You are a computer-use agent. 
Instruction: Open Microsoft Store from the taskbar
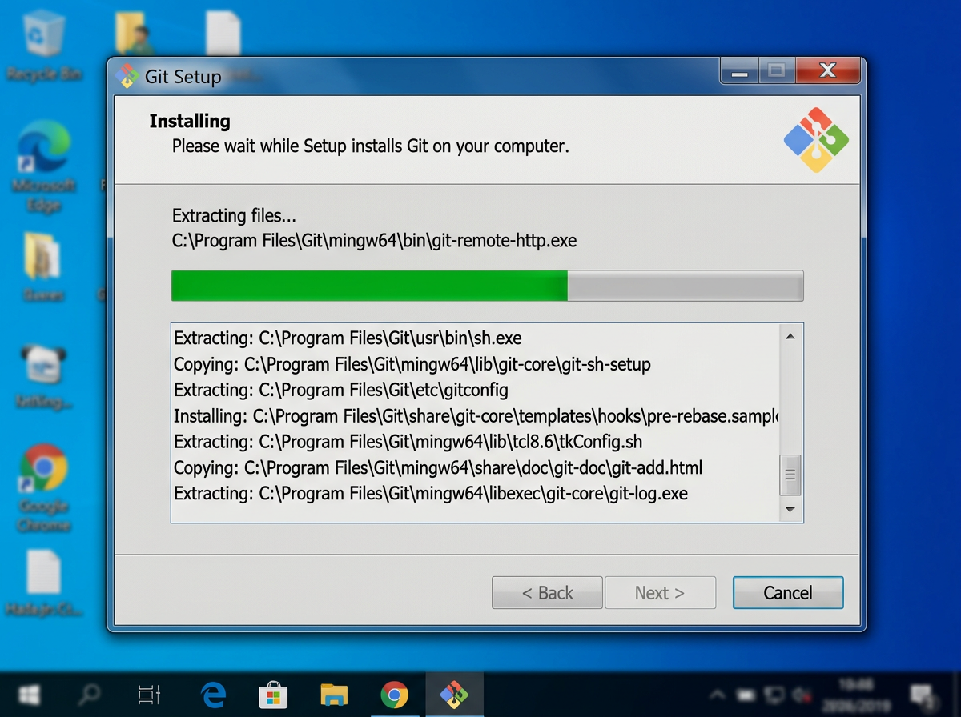click(x=273, y=695)
